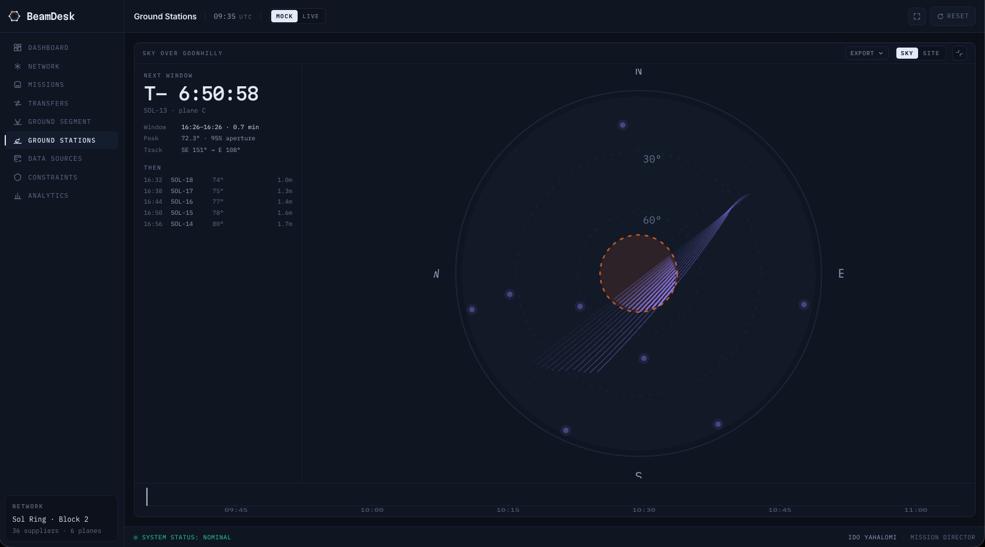The height and width of the screenshot is (547, 985).
Task: Click the satellite dot nearest the N label
Action: [x=622, y=125]
